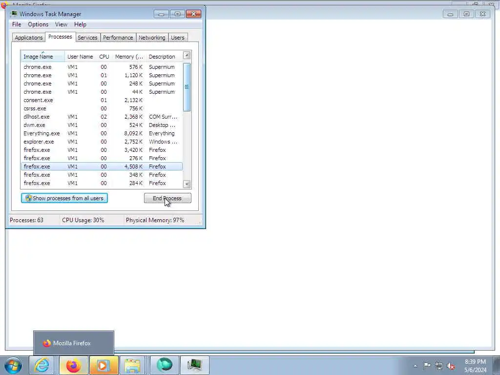
Task: Click Show processes from all users
Action: pos(64,198)
